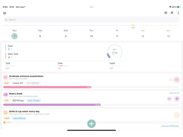Click the habit tag on water card

(x=7, y=118)
